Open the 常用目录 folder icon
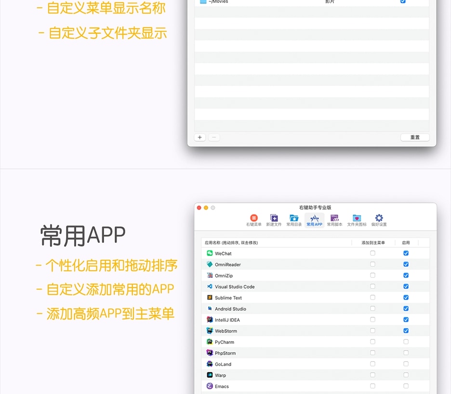This screenshot has height=394, width=451. coord(294,220)
